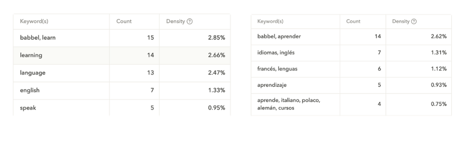467x146 pixels.
Task: Click the 'english' keyword row
Action: [30, 90]
